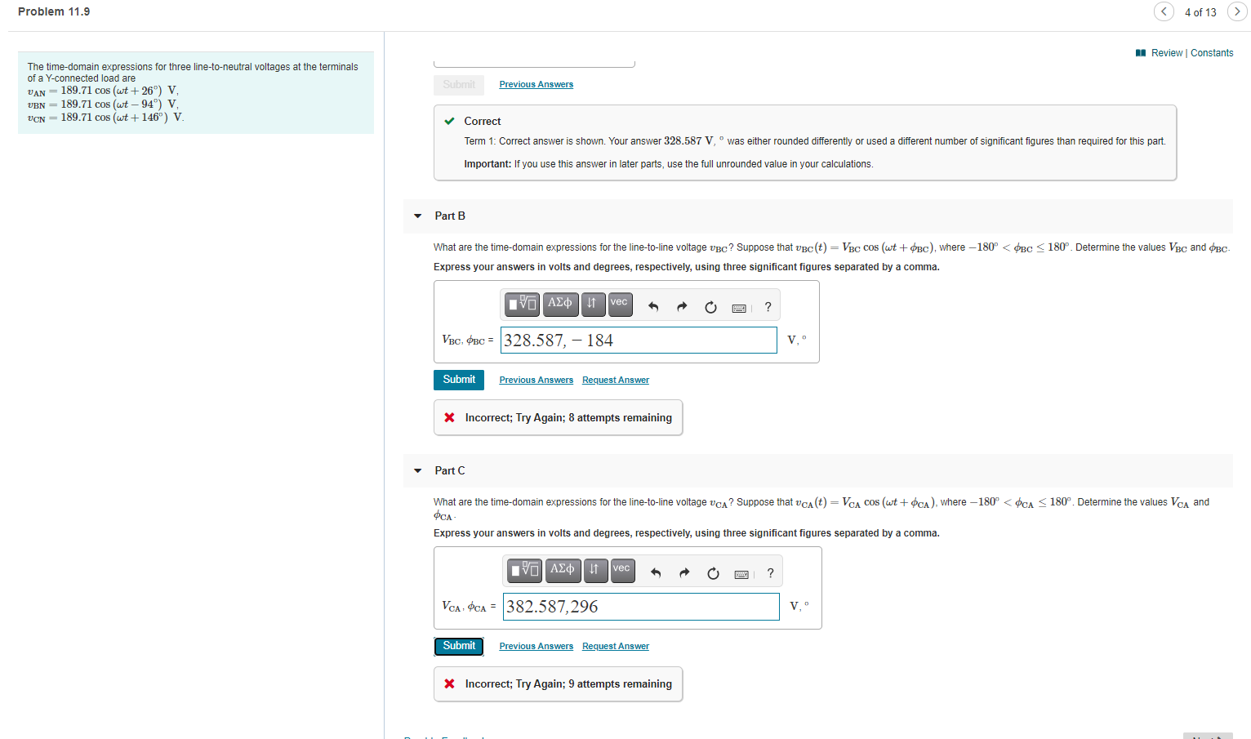
Task: Open templates tool in Part B toolbar
Action: pos(522,305)
